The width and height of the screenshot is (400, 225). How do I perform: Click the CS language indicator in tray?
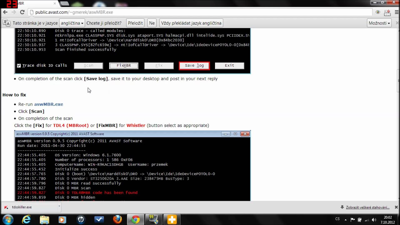[337, 219]
